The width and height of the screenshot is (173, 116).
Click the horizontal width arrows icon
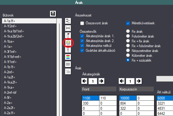(68, 28)
